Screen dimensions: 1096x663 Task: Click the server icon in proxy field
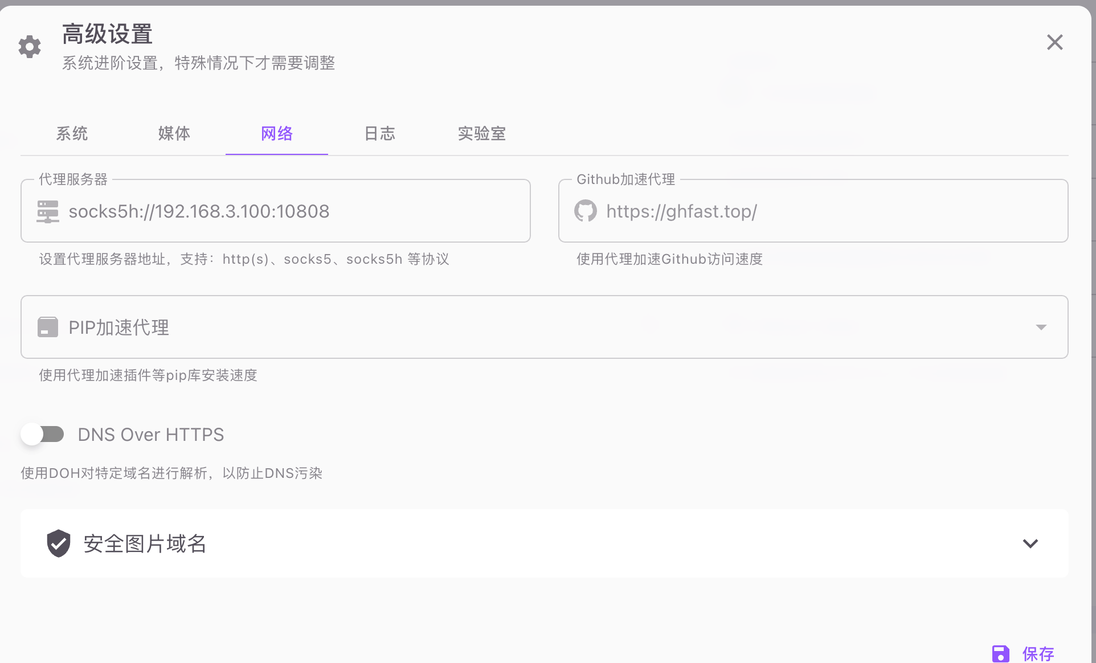tap(48, 211)
